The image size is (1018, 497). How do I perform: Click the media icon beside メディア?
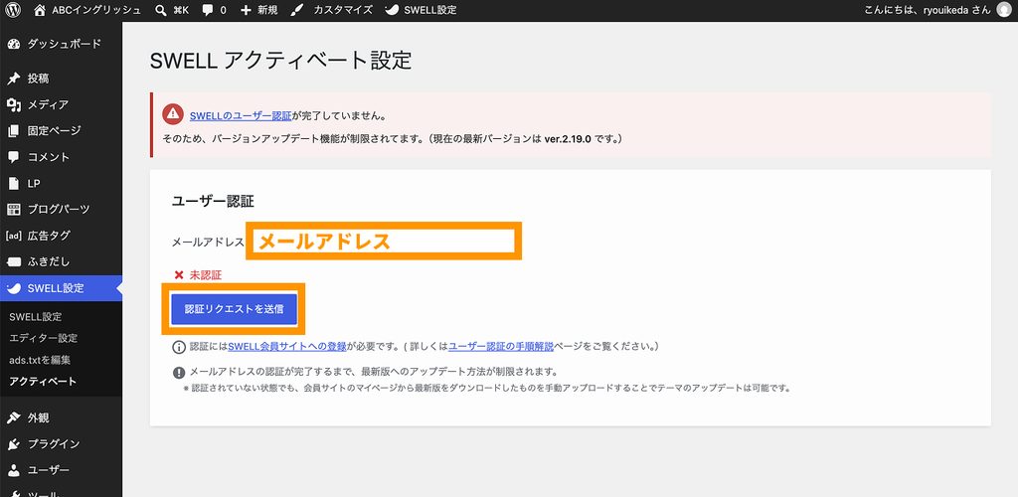[14, 104]
